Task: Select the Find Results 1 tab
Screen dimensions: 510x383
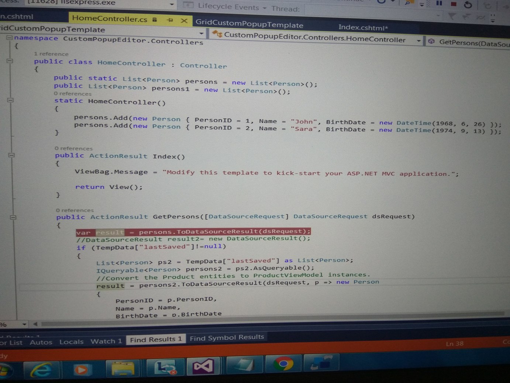Action: pos(156,339)
